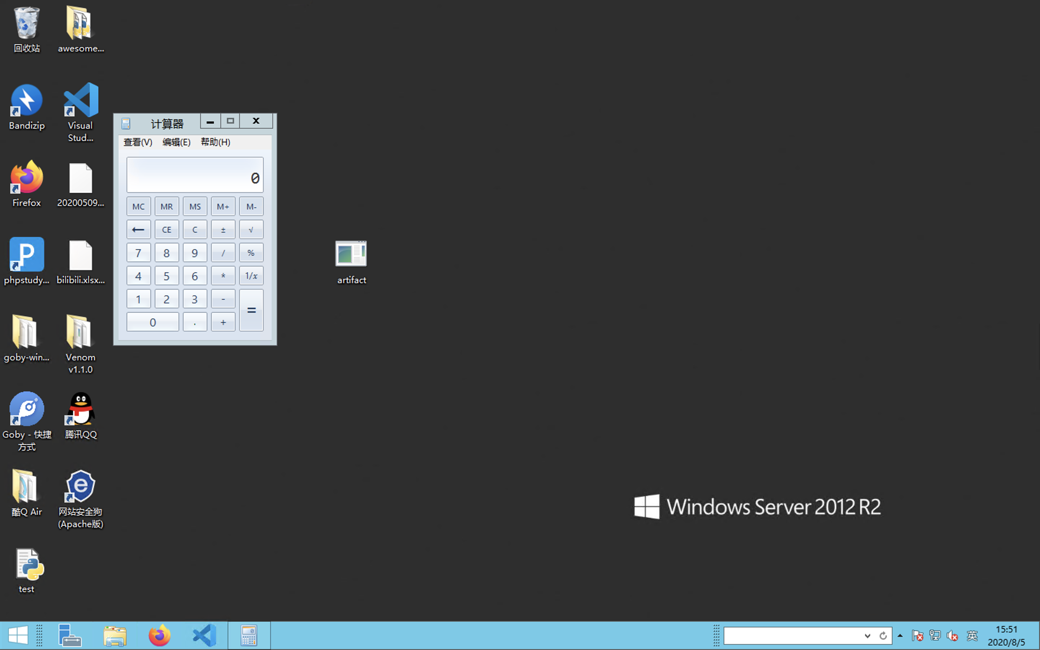Viewport: 1040px width, 650px height.
Task: Show hidden system tray icons
Action: tap(900, 636)
